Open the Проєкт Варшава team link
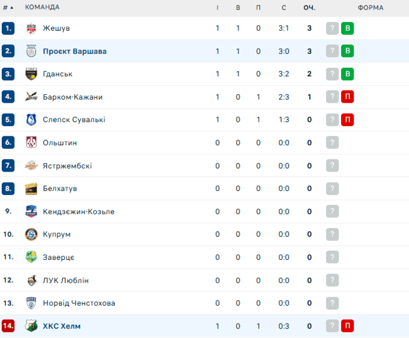This screenshot has width=409, height=338. [75, 51]
